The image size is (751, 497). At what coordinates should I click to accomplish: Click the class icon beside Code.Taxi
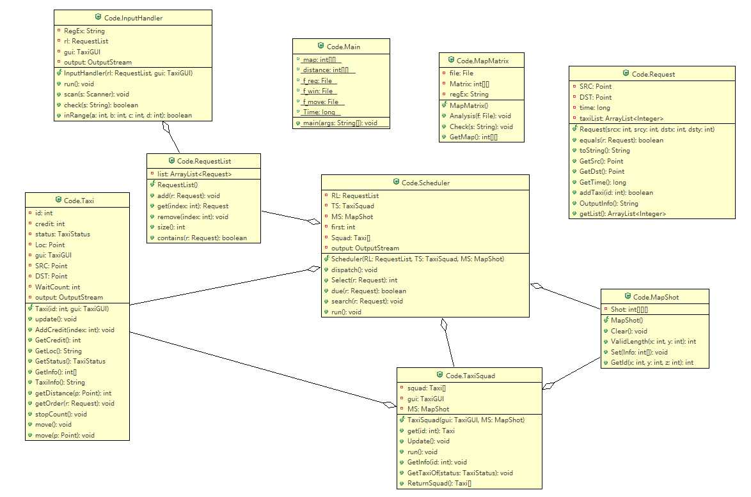point(58,199)
